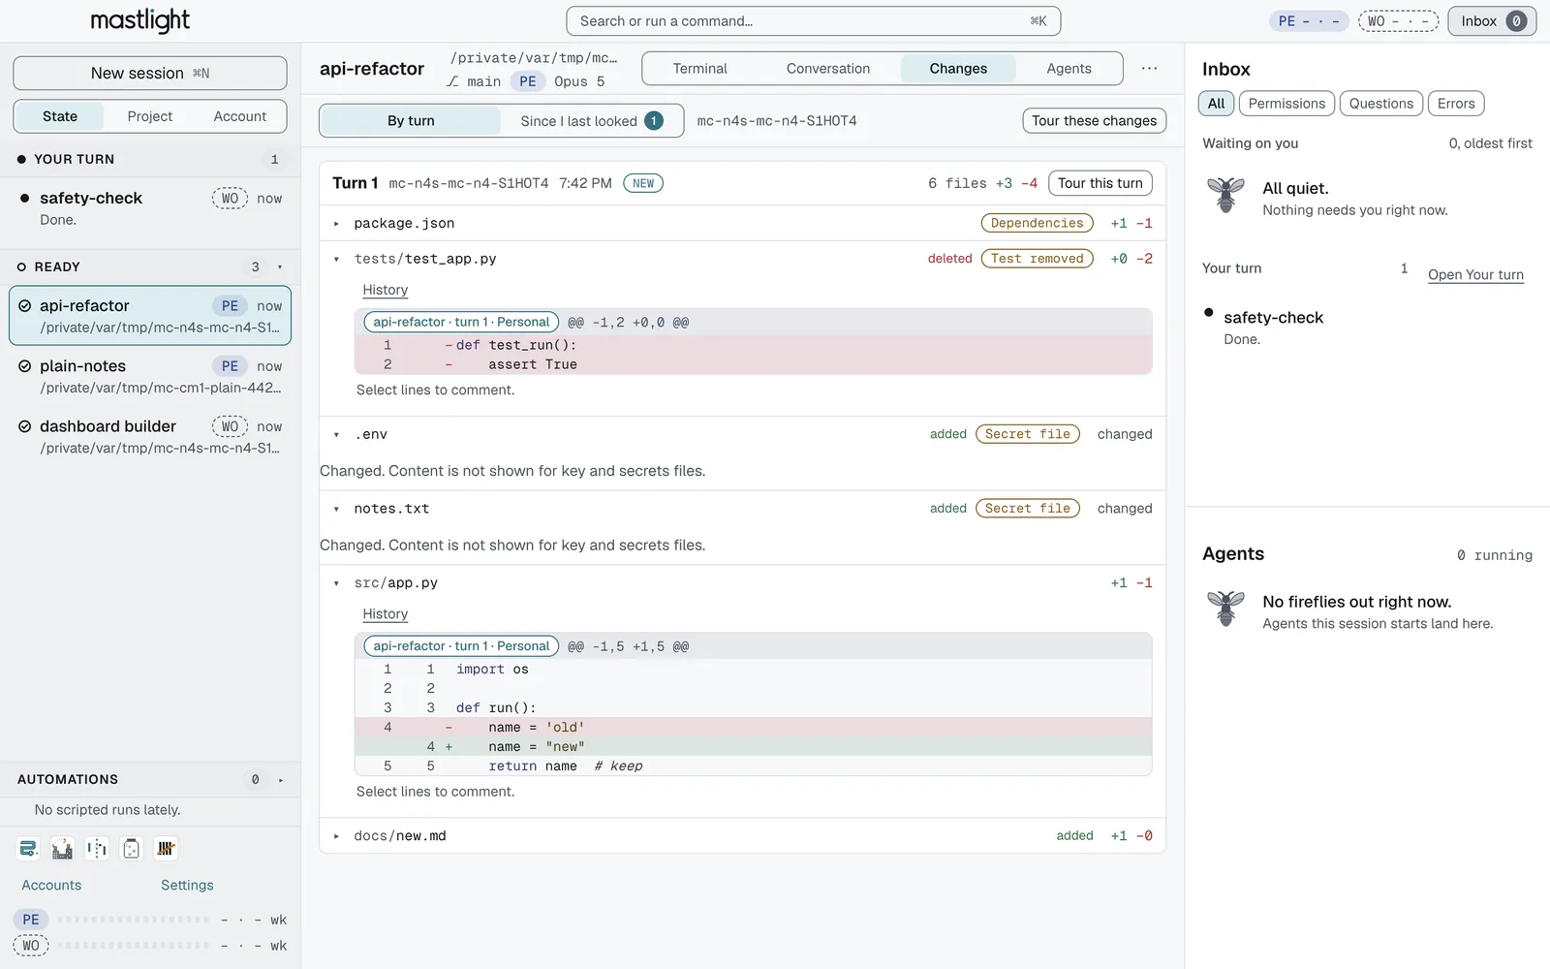Click the Dependencies tag on package.json
1550x969 pixels.
[x=1037, y=223]
